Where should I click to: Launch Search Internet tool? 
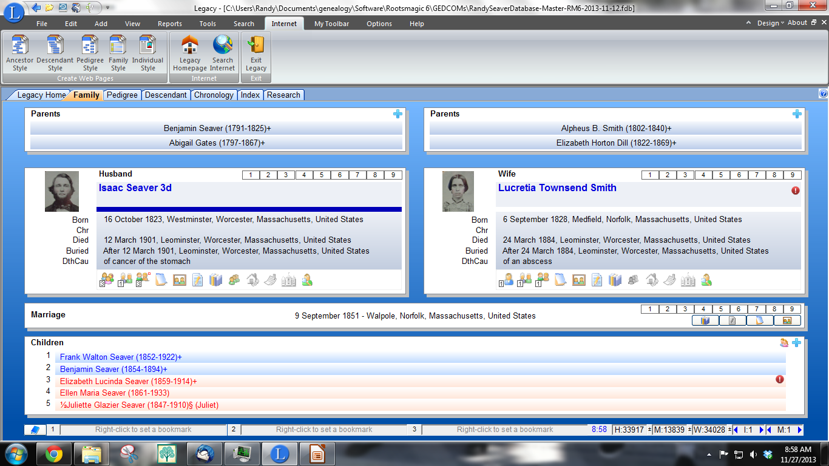tap(223, 53)
